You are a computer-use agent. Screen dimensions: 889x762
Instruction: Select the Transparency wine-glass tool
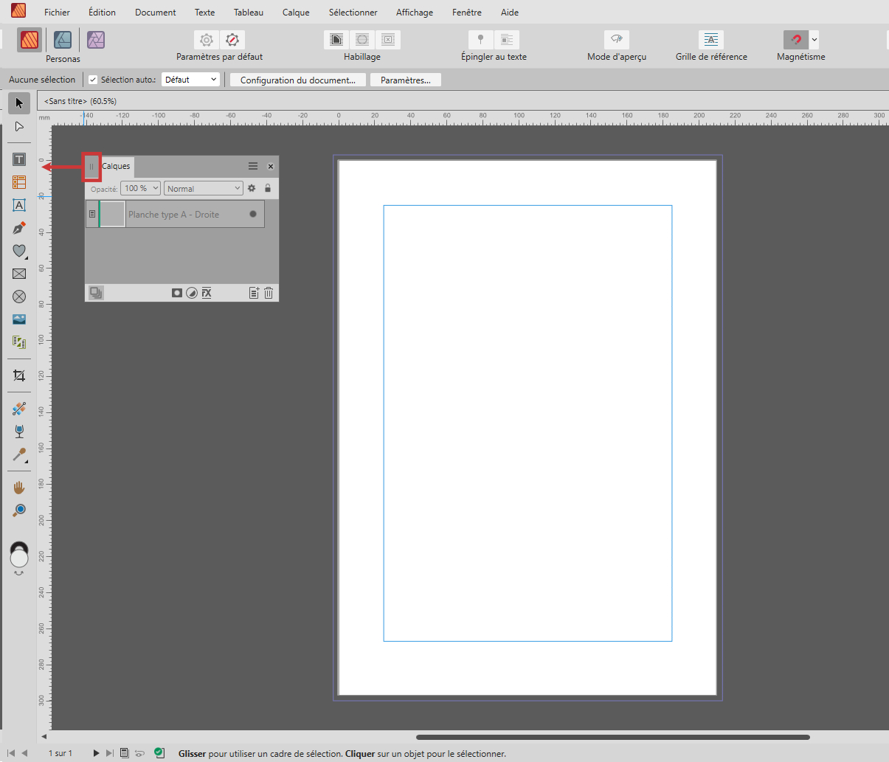tap(19, 432)
